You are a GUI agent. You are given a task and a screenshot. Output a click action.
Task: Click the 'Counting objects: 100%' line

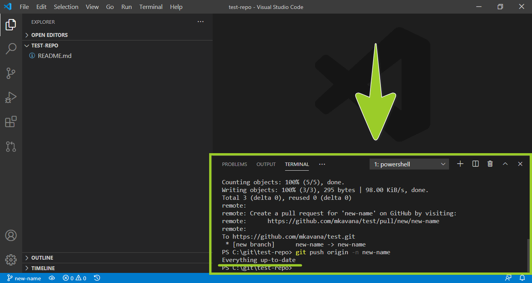(x=283, y=182)
